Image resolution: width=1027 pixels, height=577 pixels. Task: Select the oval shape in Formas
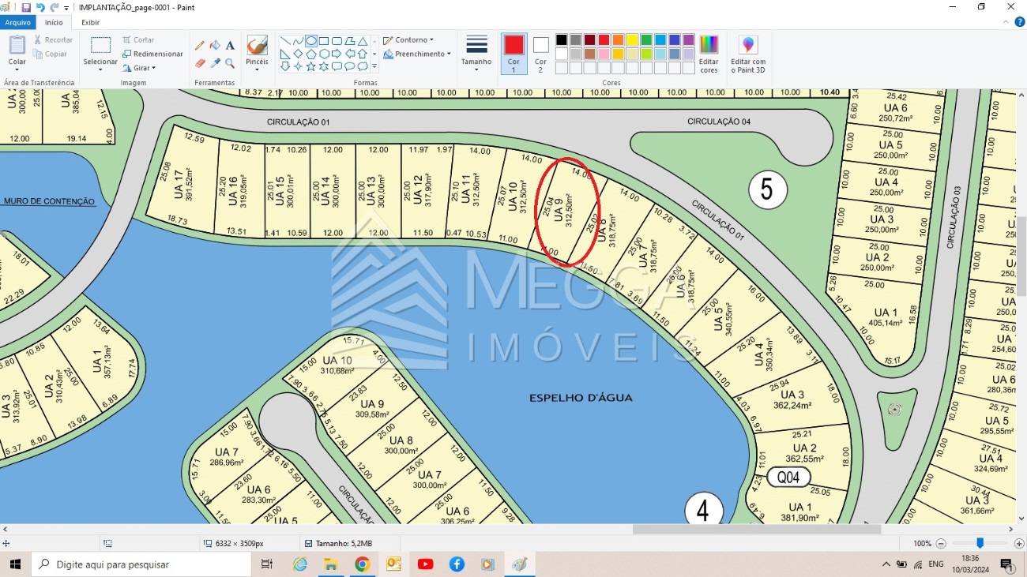coord(311,41)
